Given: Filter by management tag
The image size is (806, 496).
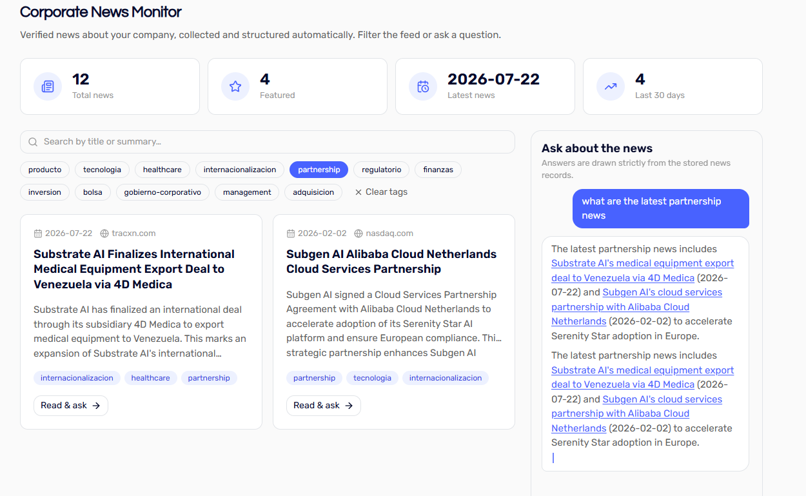Looking at the screenshot, I should (247, 192).
